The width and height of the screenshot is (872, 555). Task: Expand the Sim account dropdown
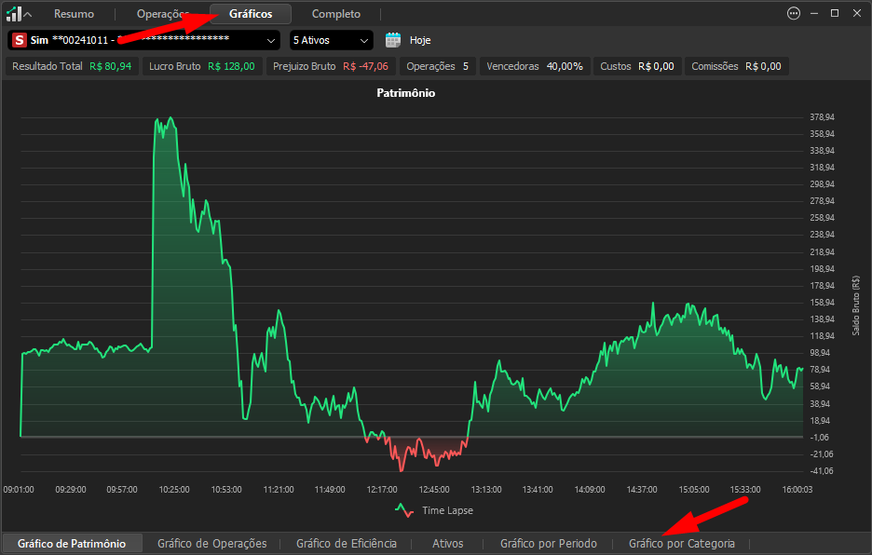(144, 40)
